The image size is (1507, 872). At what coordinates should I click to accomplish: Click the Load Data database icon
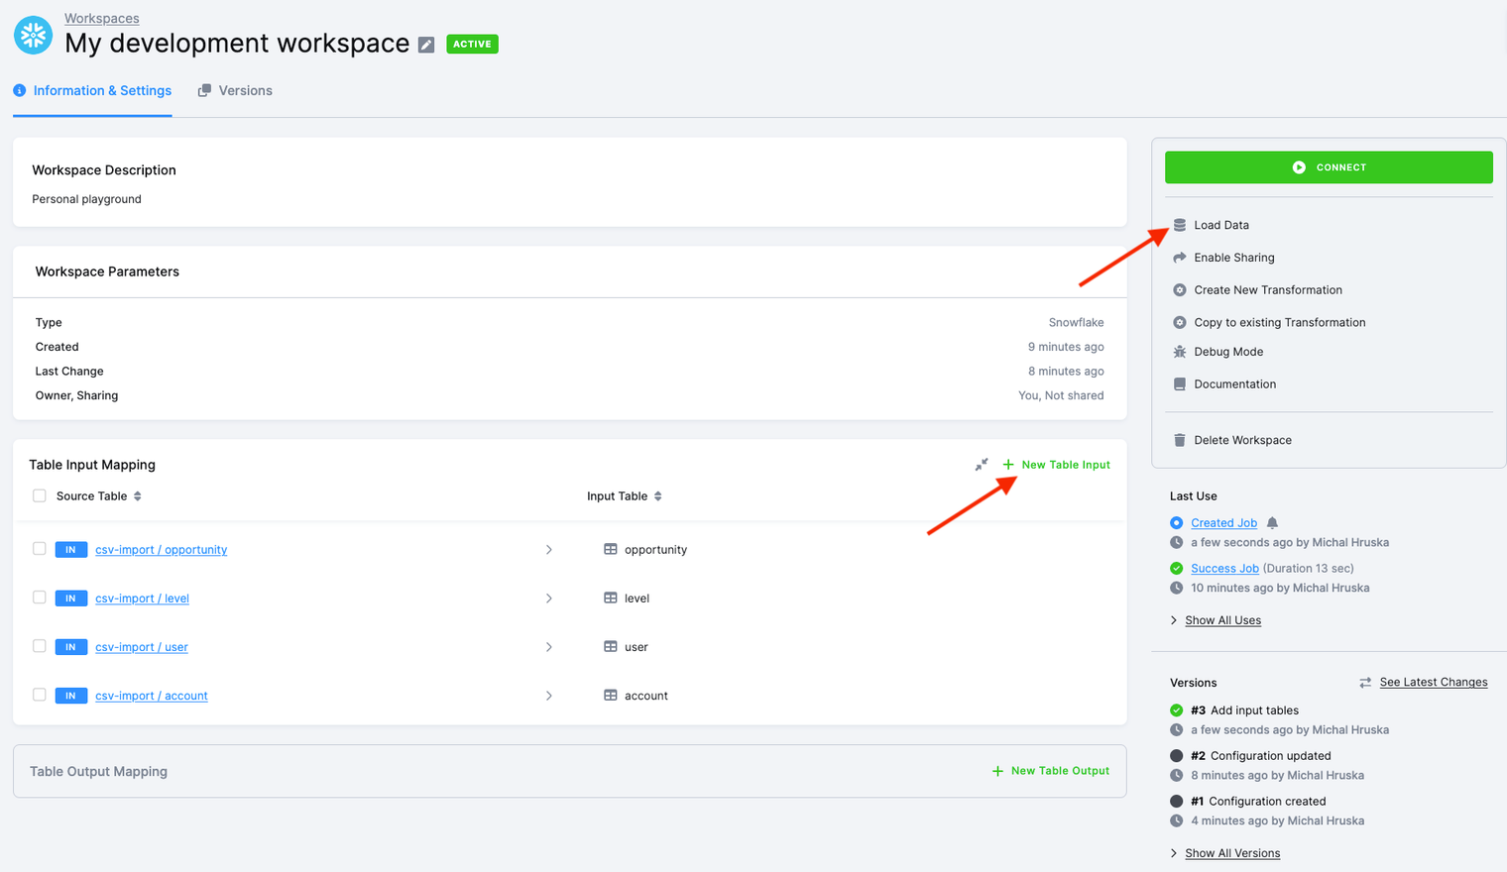[1180, 225]
